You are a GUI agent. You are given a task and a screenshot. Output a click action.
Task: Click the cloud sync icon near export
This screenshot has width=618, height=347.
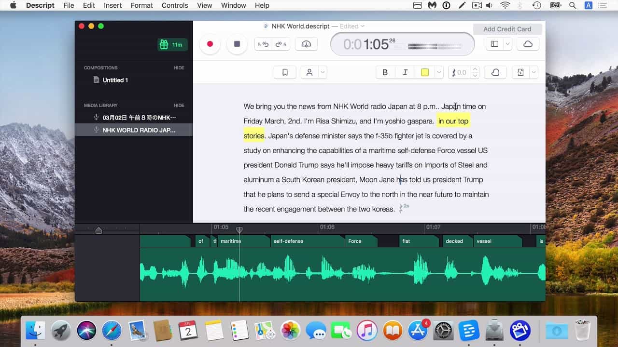coord(495,72)
